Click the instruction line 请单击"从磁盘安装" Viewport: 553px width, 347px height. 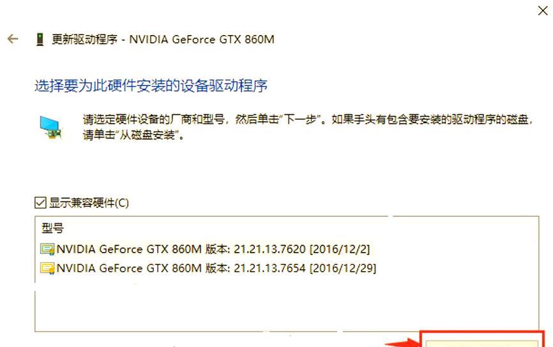pyautogui.click(x=133, y=135)
